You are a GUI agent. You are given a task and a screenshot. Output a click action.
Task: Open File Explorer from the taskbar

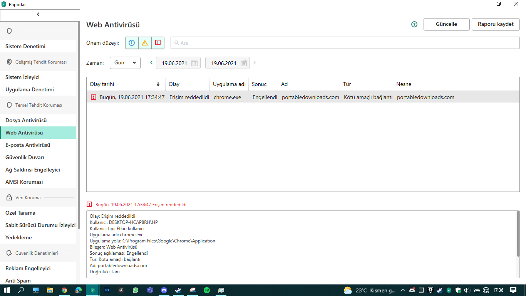(50, 290)
